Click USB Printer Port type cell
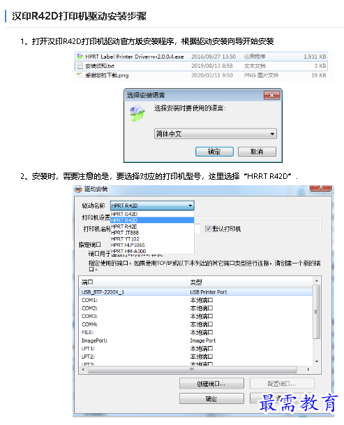The width and height of the screenshot is (344, 425). 209,292
